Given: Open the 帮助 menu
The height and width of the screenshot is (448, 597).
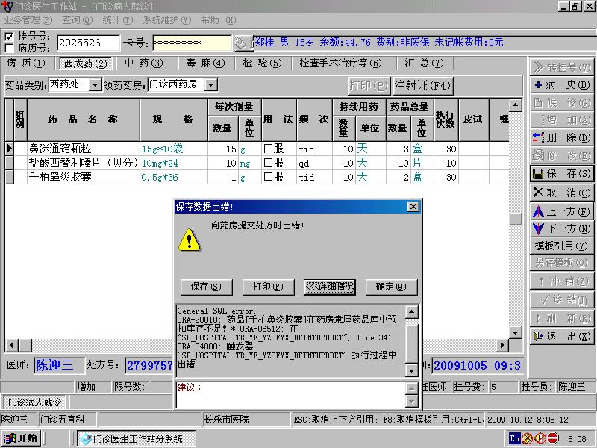Looking at the screenshot, I should pyautogui.click(x=219, y=20).
